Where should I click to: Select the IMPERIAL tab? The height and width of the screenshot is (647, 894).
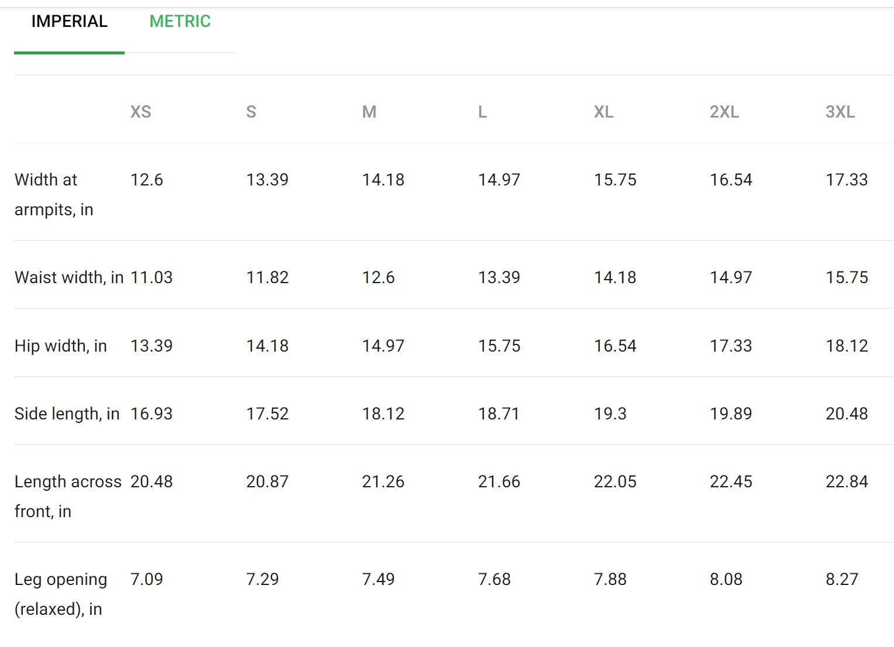pos(69,22)
